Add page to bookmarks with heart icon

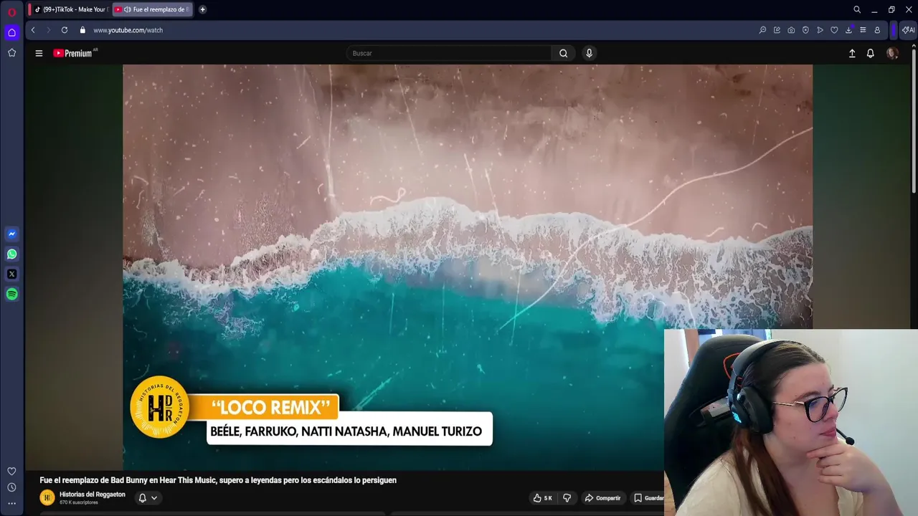834,30
